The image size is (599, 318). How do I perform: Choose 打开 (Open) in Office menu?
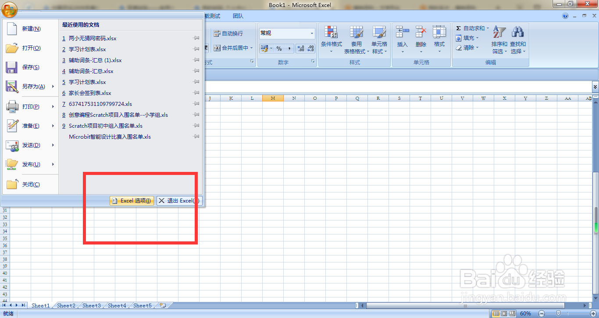click(x=30, y=48)
